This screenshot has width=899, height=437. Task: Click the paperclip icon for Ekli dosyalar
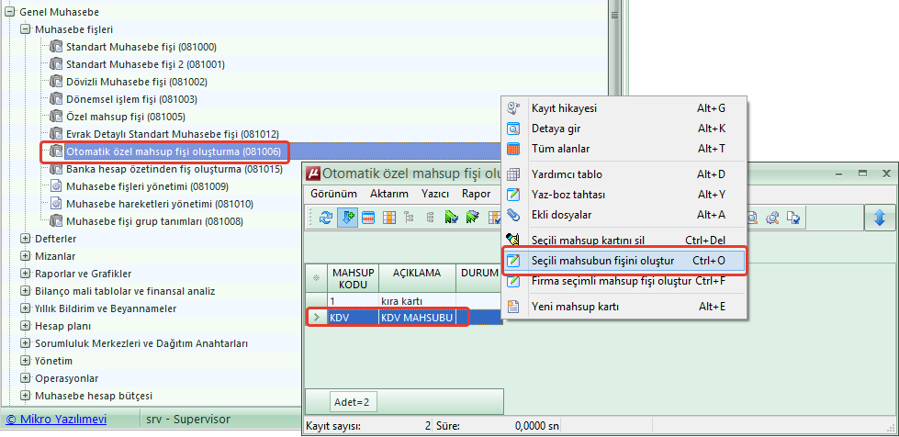pyautogui.click(x=514, y=215)
